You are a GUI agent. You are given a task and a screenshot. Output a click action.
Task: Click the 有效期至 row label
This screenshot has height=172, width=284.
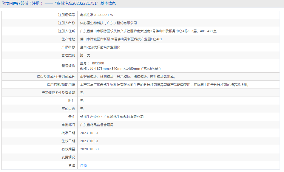tap(68, 149)
